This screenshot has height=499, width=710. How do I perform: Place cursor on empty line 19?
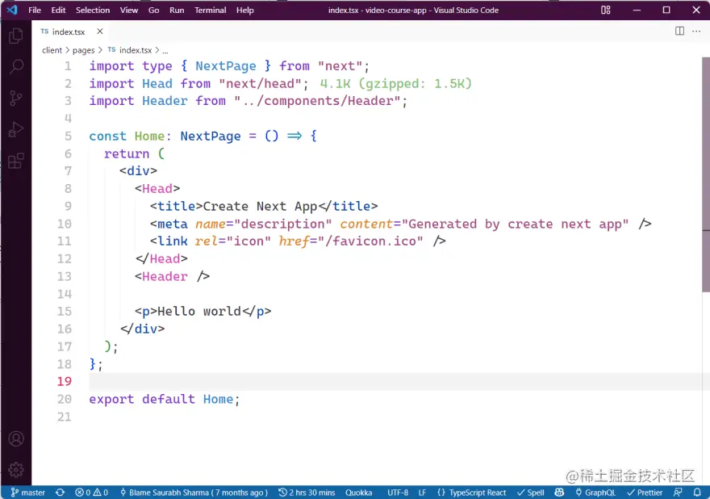coord(395,382)
